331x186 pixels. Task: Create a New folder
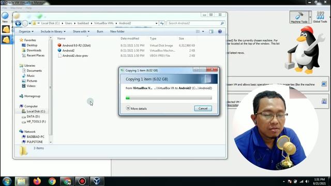117,32
